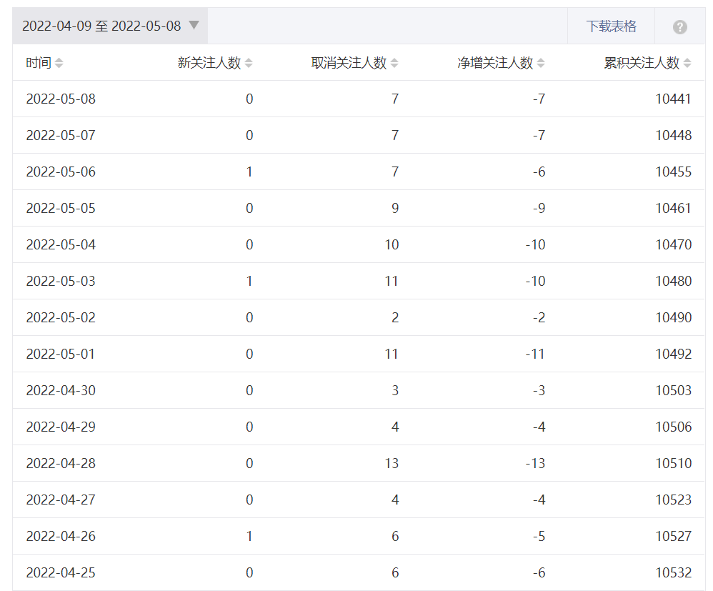
Task: Click new followers value 1 on 2022-05-03
Action: 249,281
